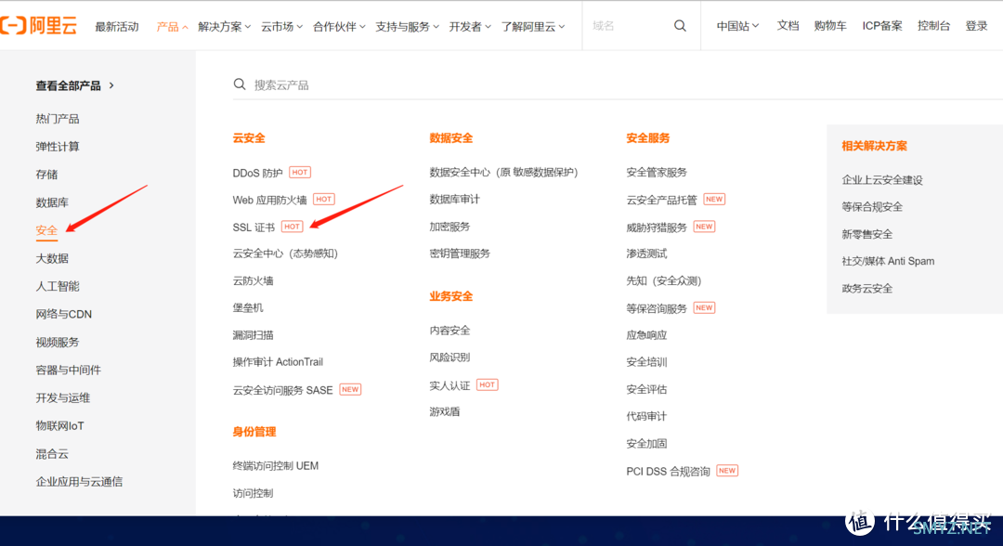1003x546 pixels.
Task: Expand the 云市场 dropdown
Action: (281, 26)
